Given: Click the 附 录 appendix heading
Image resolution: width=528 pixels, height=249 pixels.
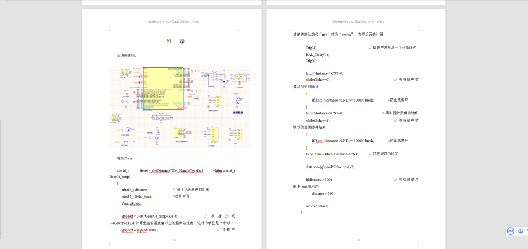Looking at the screenshot, I should click(x=175, y=41).
